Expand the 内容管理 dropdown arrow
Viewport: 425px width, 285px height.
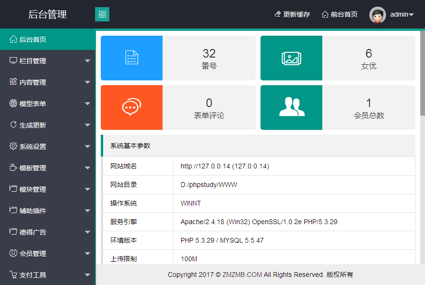(x=87, y=82)
